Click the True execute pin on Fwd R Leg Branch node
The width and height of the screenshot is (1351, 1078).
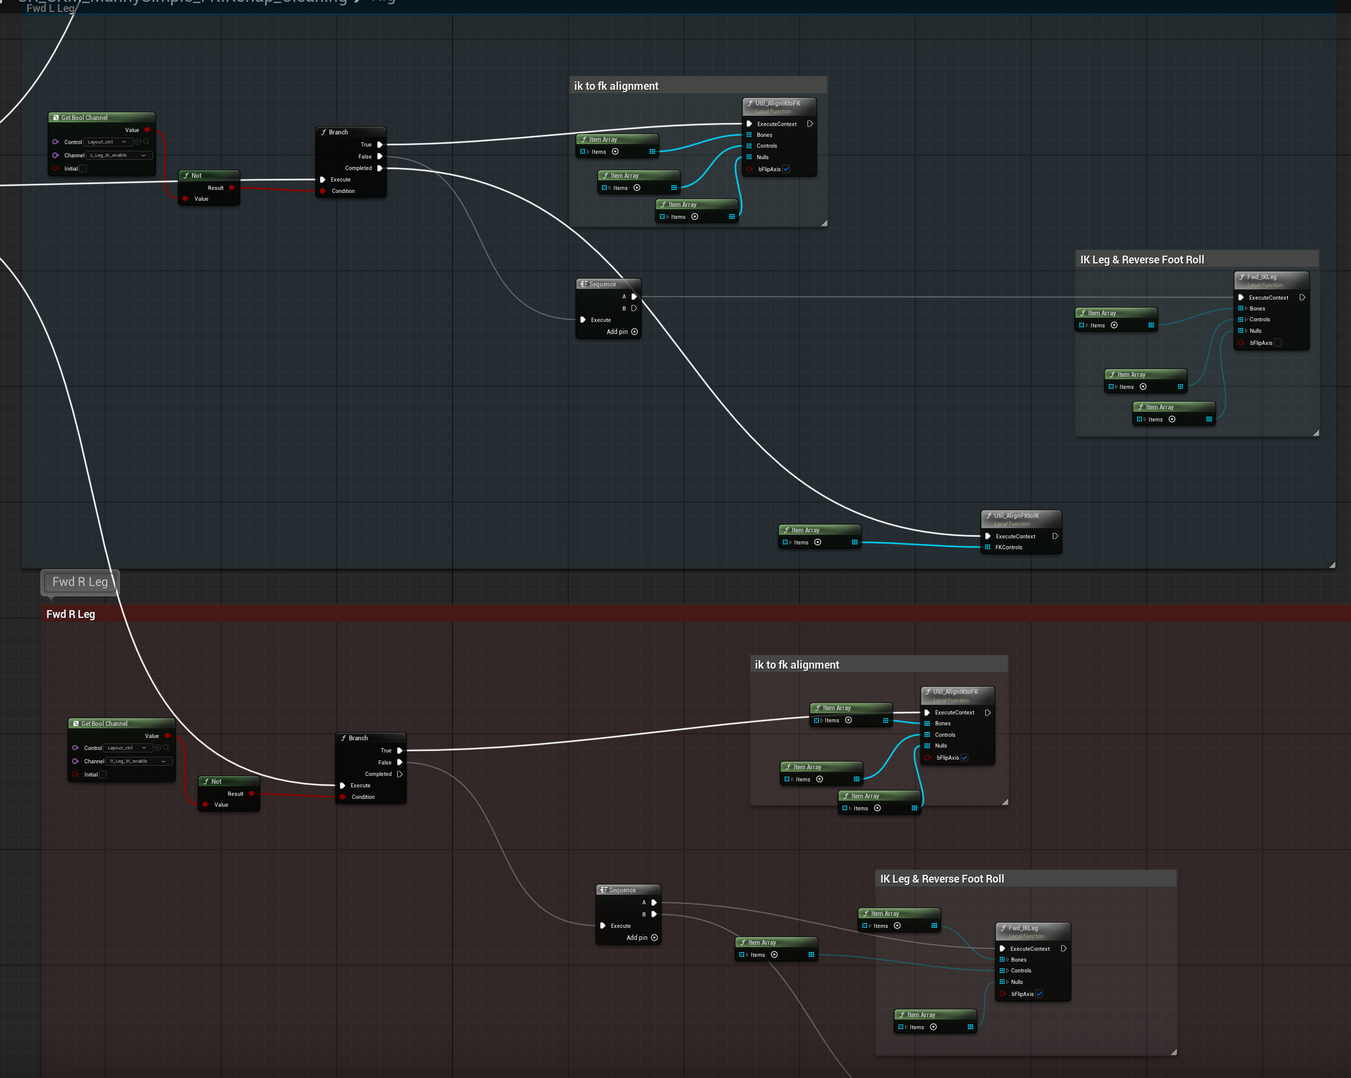(x=399, y=751)
